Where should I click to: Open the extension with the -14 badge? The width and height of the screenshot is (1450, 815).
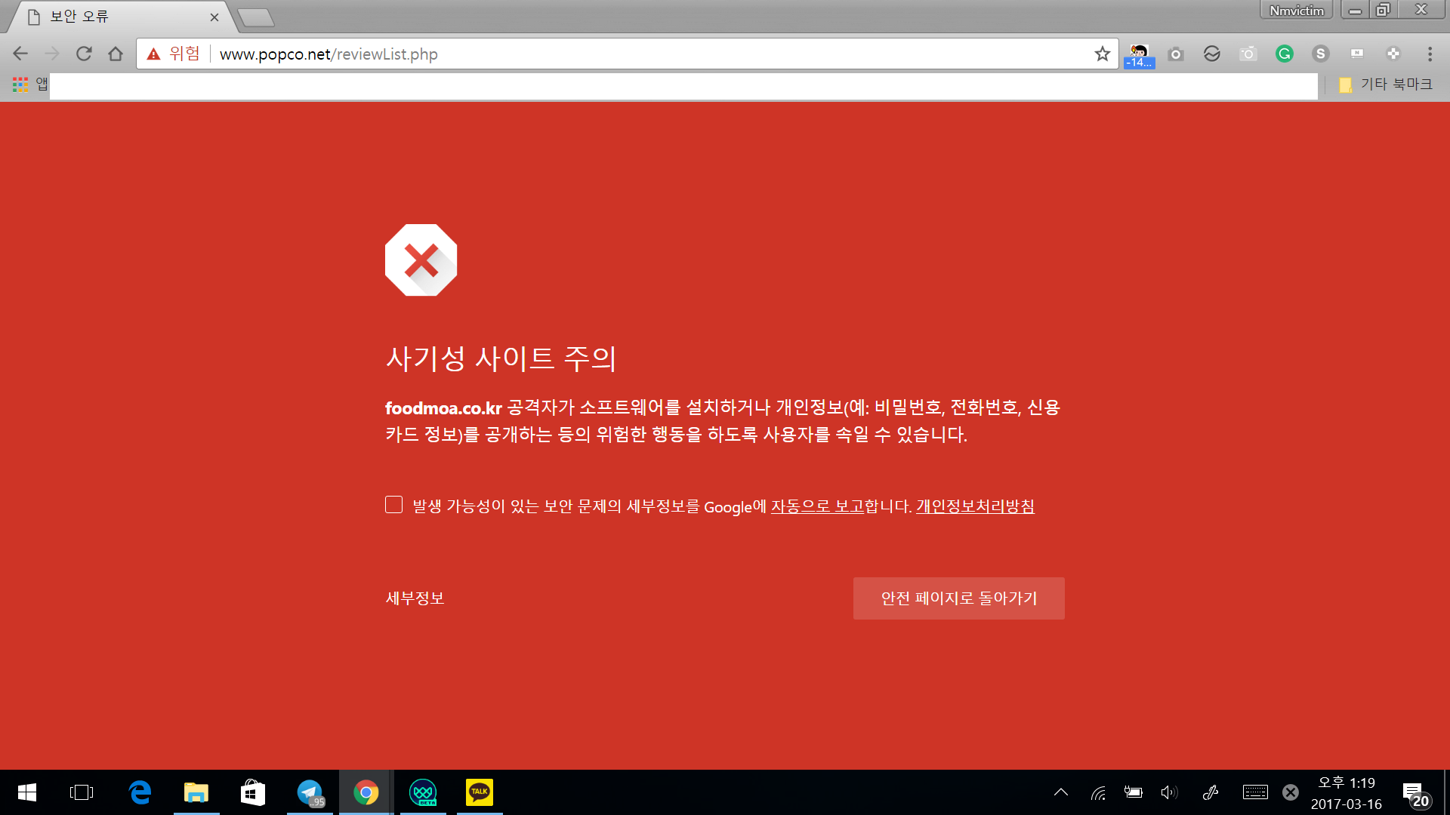1139,55
